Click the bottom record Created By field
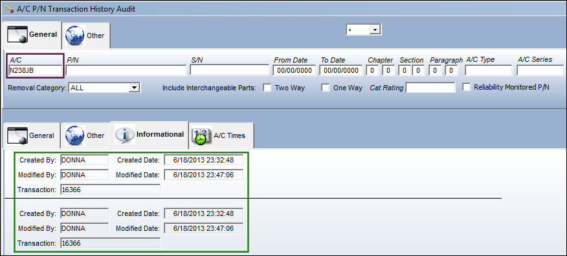 coord(84,213)
